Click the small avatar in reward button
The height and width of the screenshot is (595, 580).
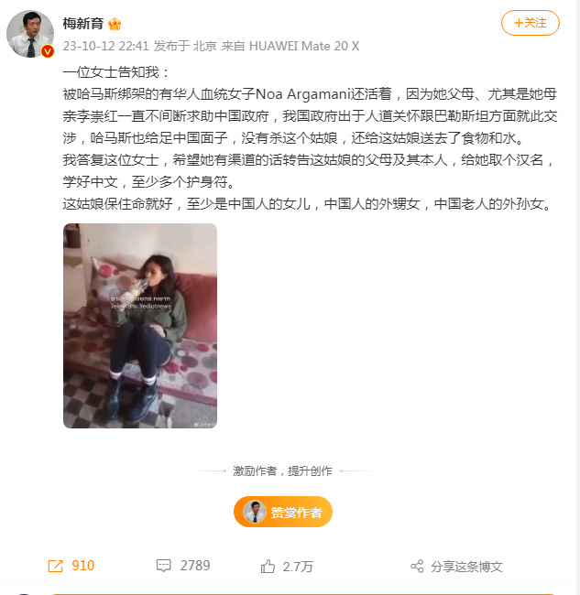[x=254, y=512]
